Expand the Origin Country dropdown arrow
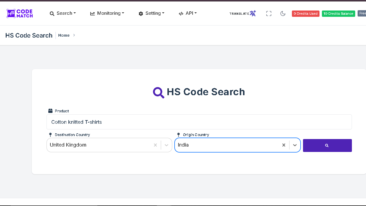366x206 pixels. point(295,145)
